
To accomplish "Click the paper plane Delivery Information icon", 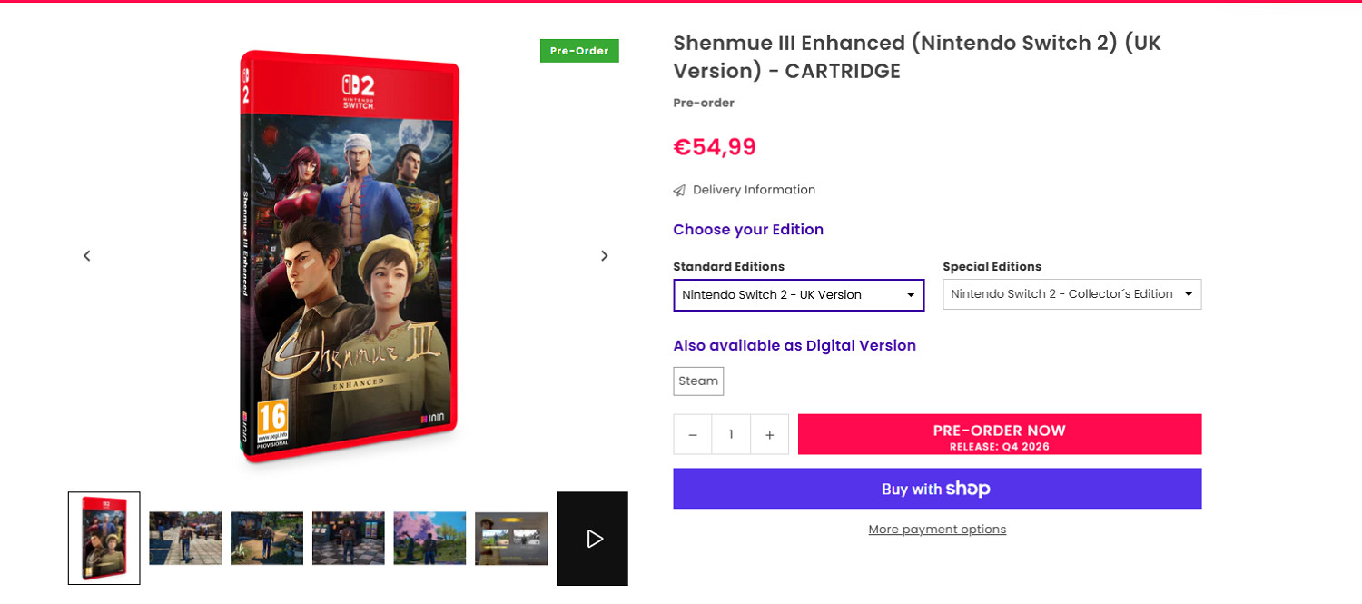I will click(679, 191).
